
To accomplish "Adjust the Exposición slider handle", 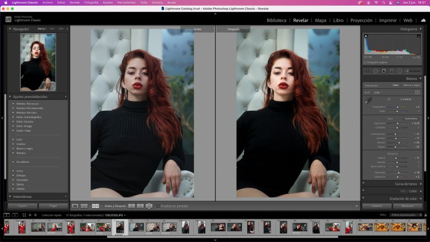I will click(x=397, y=123).
